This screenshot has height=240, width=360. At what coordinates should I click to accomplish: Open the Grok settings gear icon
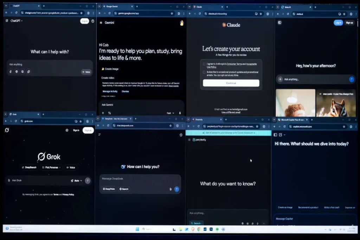[67, 130]
